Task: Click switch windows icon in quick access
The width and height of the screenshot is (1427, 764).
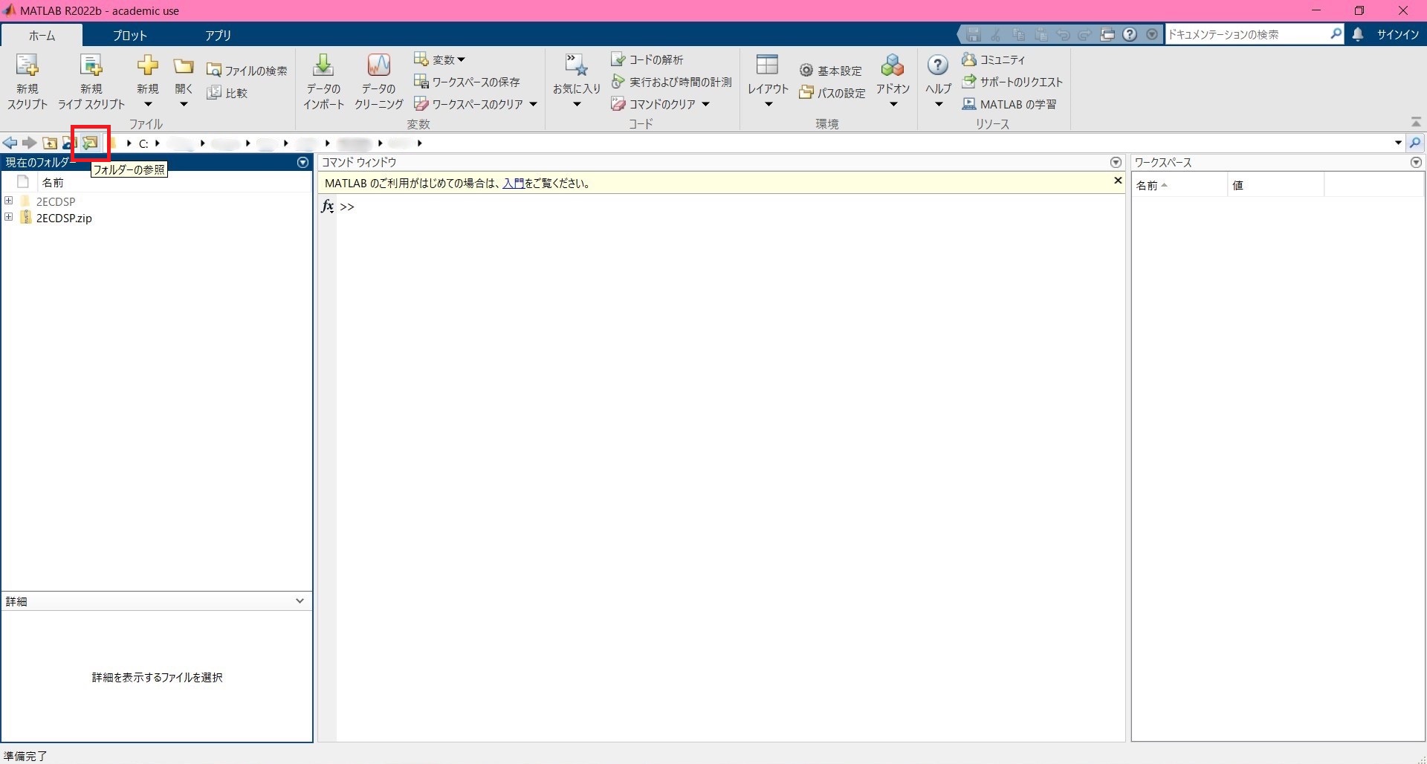Action: tap(1107, 34)
